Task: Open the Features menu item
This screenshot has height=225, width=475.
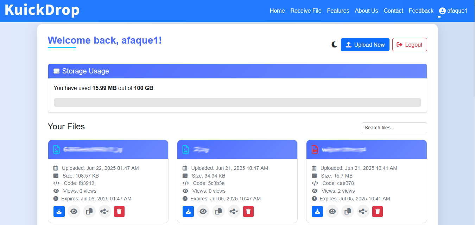Action: 338,11
